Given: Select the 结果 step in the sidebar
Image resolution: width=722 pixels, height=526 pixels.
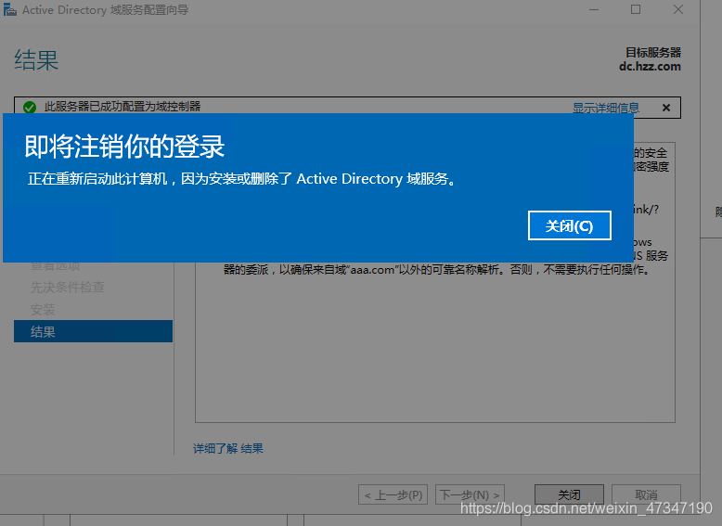Looking at the screenshot, I should coord(93,331).
